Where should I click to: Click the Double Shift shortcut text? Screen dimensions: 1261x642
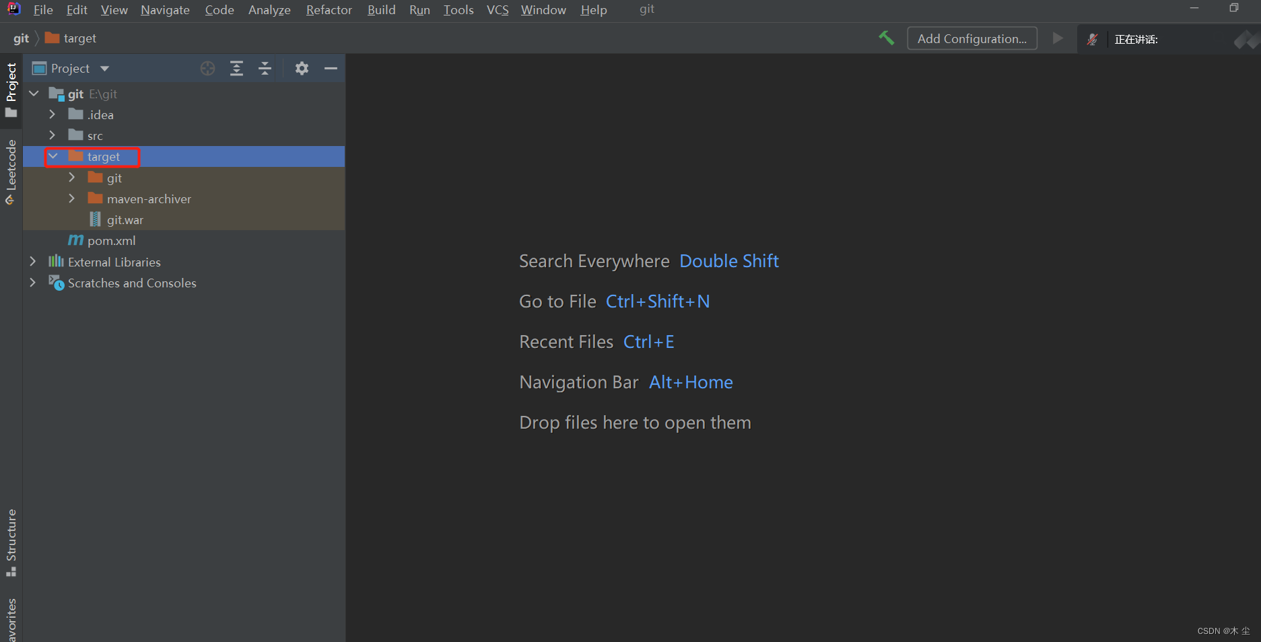tap(729, 261)
